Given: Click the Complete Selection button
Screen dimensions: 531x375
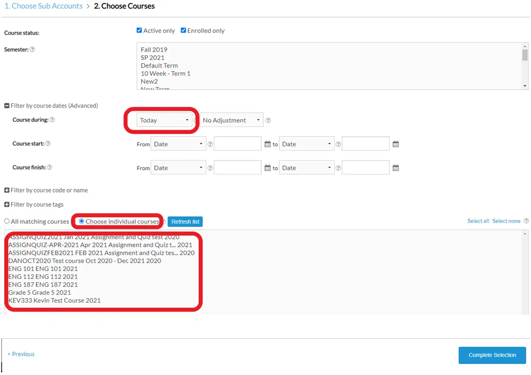Looking at the screenshot, I should tap(492, 355).
